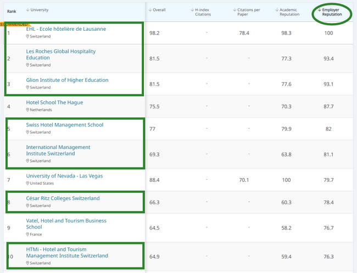Image resolution: width=357 pixels, height=273 pixels.
Task: Select Swiss Hotel Management employer reputation 82
Action: (328, 129)
